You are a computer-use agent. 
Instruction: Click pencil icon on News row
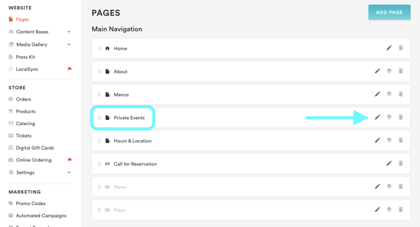377,186
